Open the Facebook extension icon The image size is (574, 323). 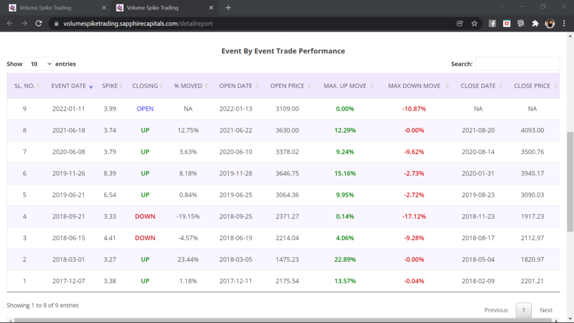tap(492, 24)
